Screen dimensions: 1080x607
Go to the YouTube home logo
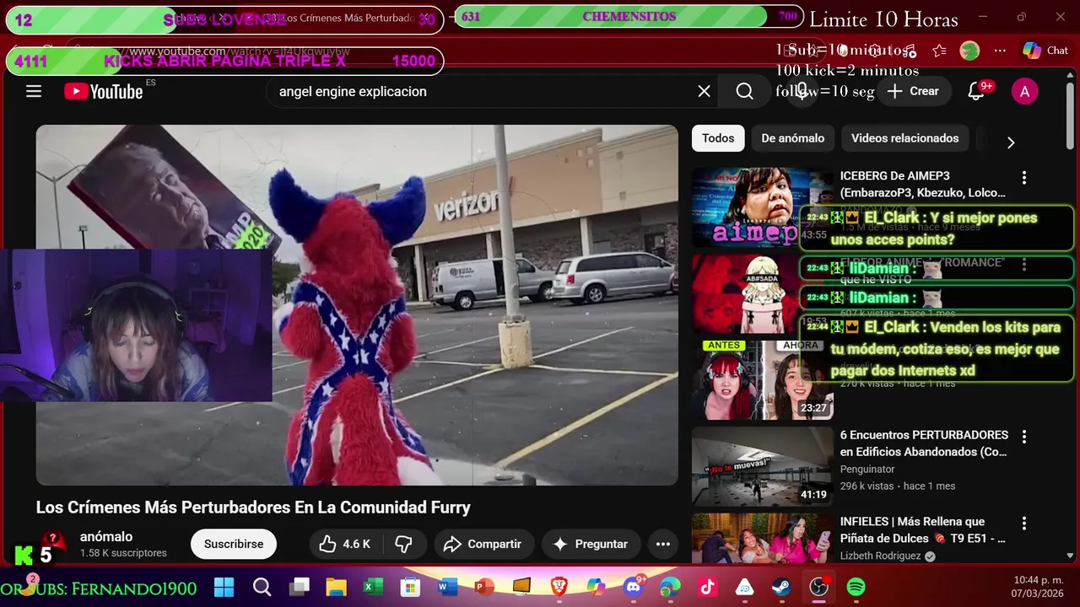click(x=104, y=91)
